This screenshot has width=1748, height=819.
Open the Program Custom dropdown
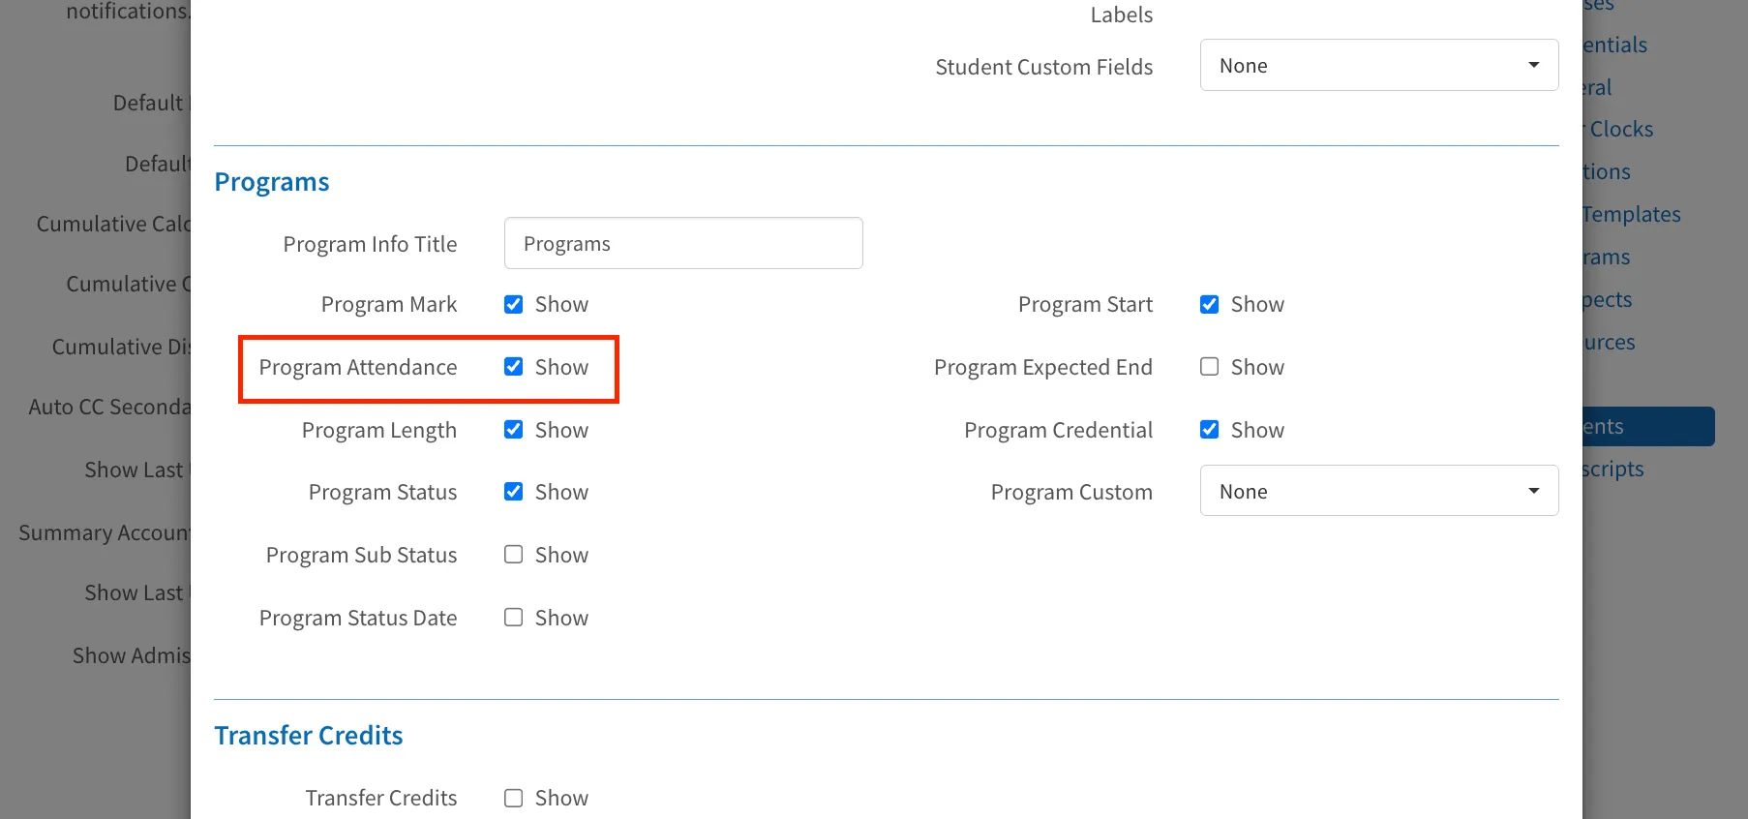tap(1379, 491)
